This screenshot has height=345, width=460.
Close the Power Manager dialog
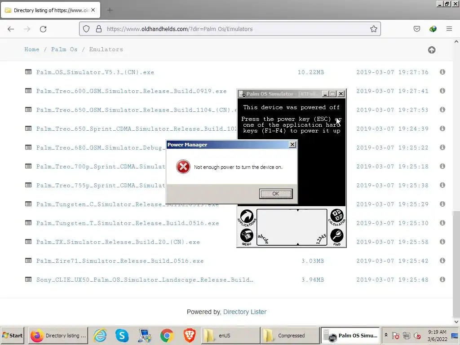tap(292, 145)
